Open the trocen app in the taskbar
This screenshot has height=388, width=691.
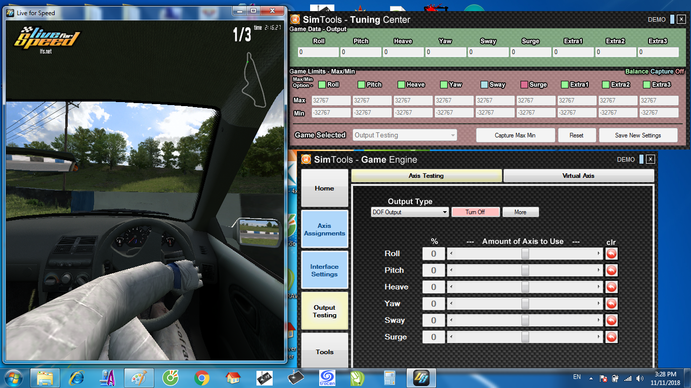click(x=327, y=378)
